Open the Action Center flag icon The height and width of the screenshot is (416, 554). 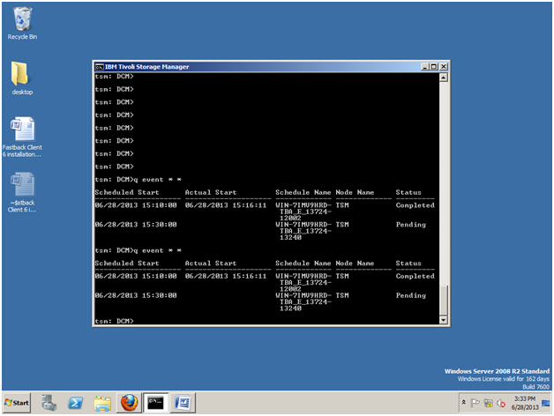point(475,403)
